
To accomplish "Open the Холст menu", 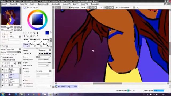I will click(23, 4).
